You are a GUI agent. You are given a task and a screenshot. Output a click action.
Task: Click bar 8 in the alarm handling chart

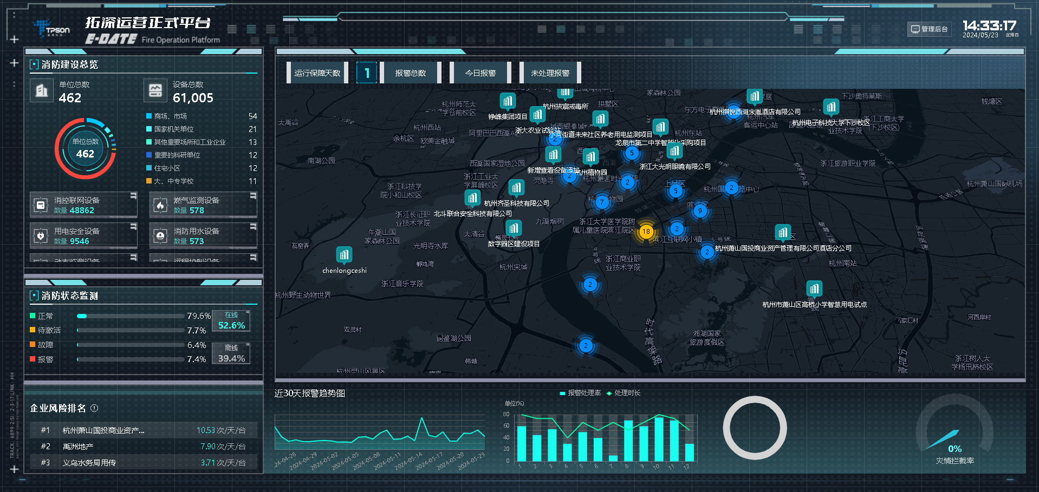[628, 441]
